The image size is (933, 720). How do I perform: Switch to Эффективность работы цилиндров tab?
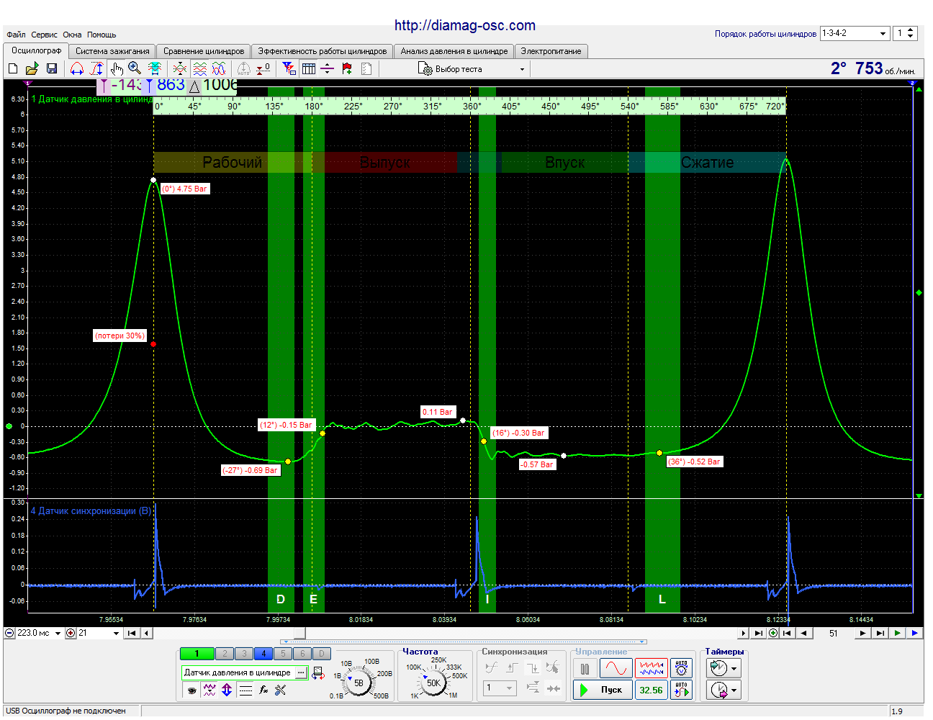click(x=323, y=51)
